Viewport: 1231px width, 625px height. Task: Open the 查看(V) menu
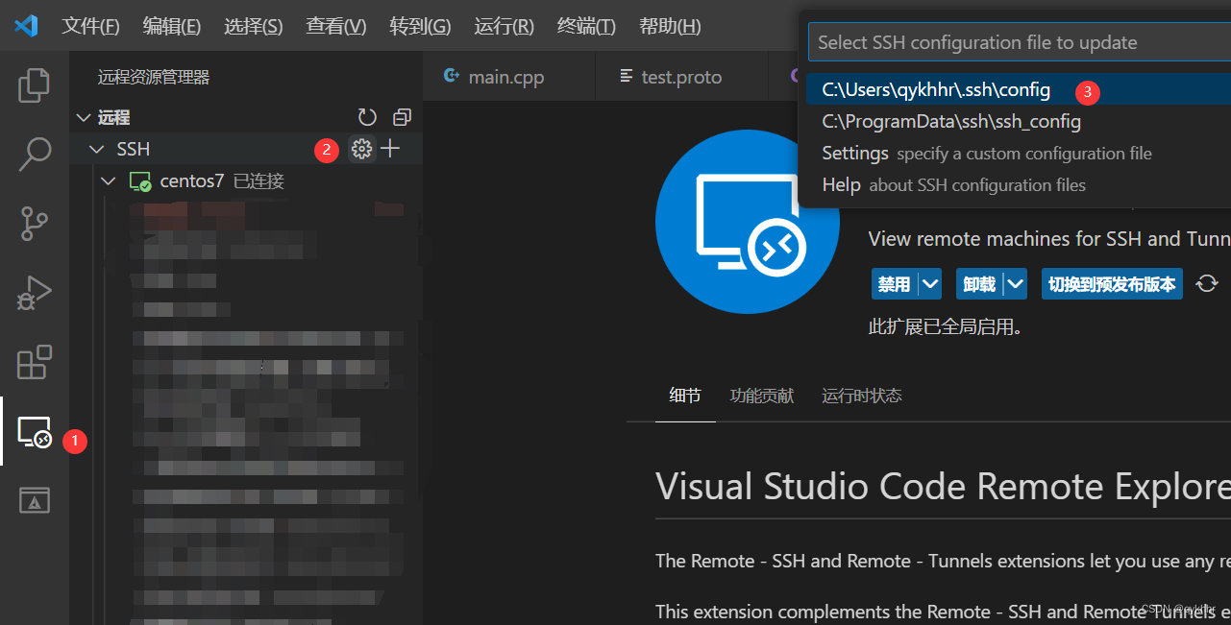tap(336, 26)
